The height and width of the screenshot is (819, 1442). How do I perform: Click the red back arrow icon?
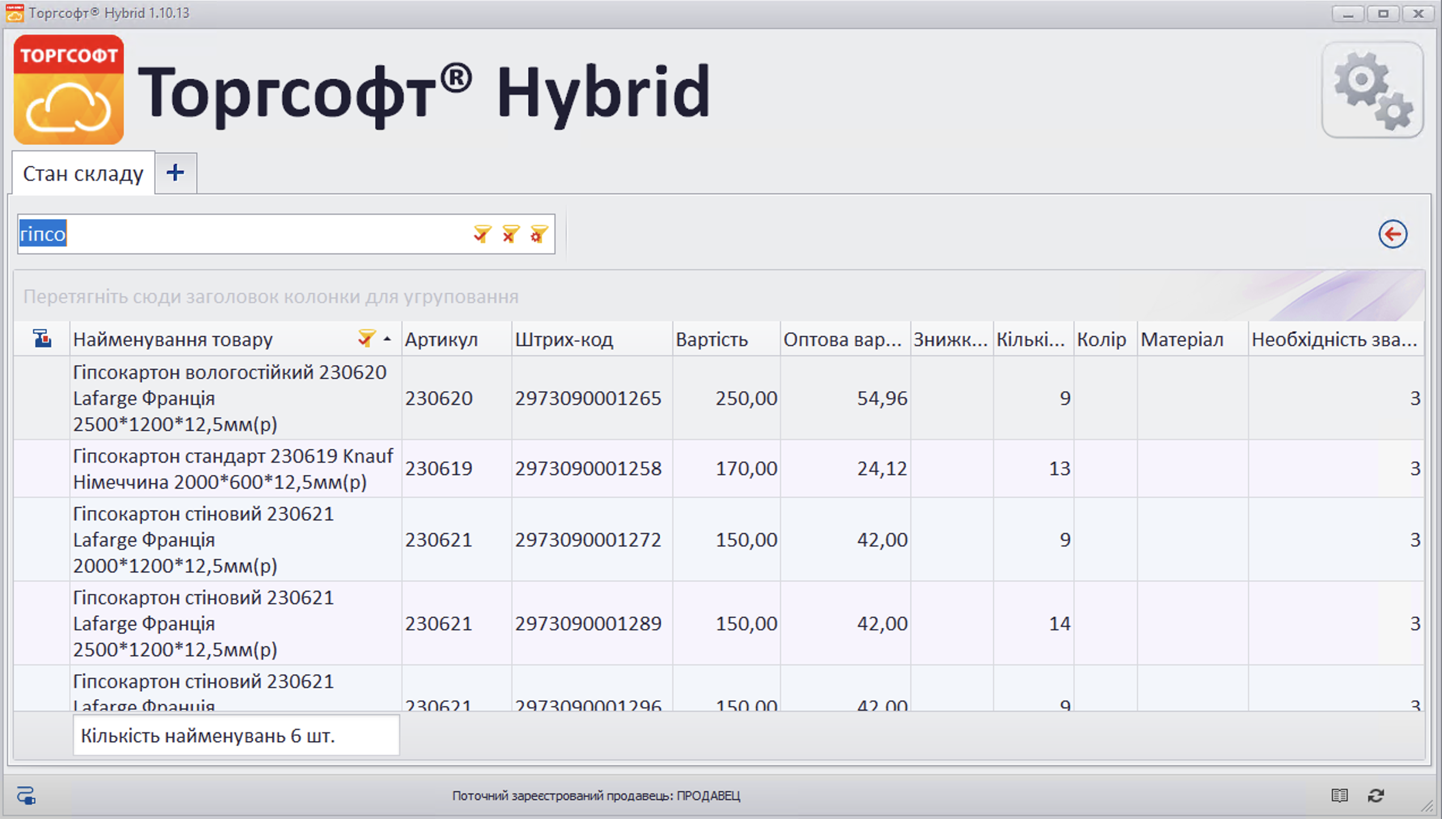point(1392,234)
